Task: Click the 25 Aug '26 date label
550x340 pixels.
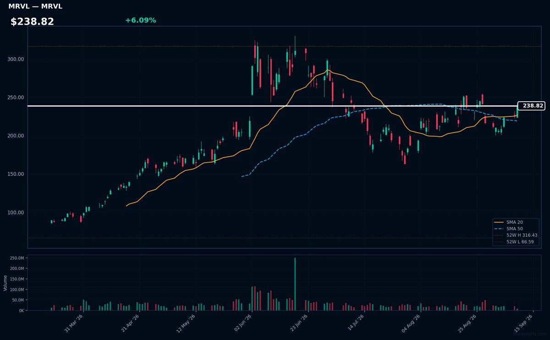Action: [468, 323]
